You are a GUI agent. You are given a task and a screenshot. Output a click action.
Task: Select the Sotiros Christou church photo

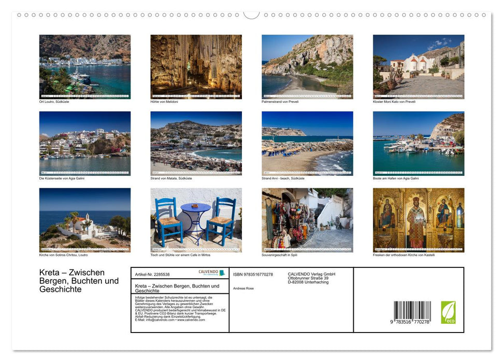[x=84, y=220]
